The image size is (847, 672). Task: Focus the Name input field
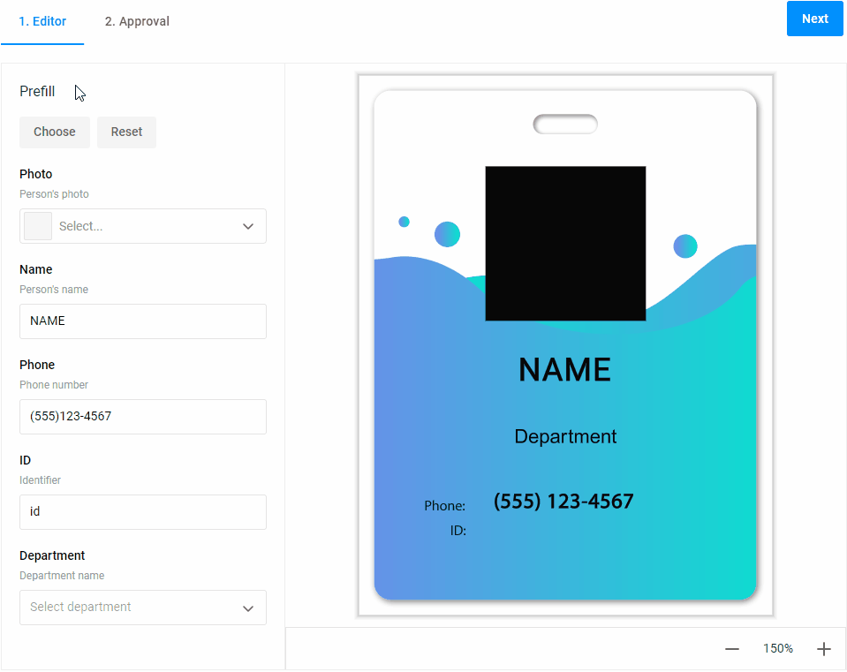click(143, 321)
